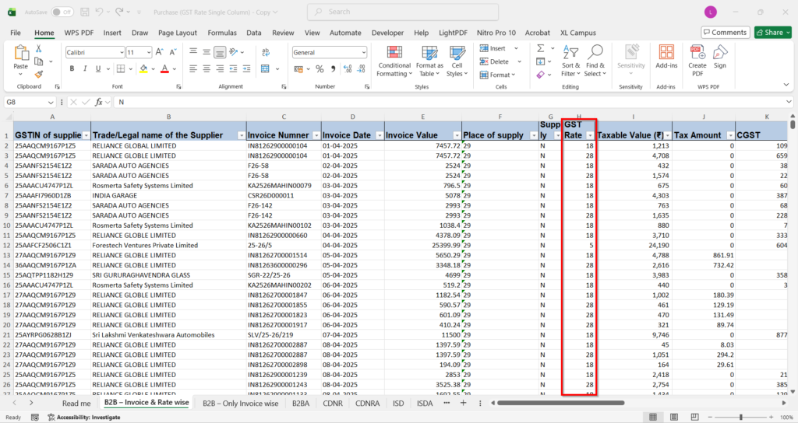This screenshot has height=423, width=798.
Task: Open Conditional Formatting
Action: [x=394, y=61]
